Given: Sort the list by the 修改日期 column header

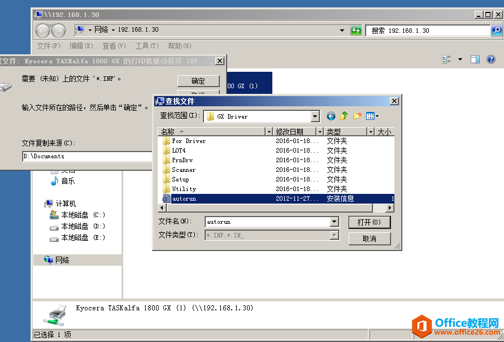Looking at the screenshot, I should pyautogui.click(x=295, y=132).
